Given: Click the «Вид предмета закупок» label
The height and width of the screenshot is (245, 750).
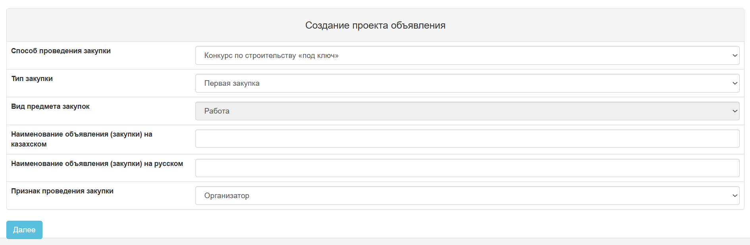Looking at the screenshot, I should tap(50, 106).
